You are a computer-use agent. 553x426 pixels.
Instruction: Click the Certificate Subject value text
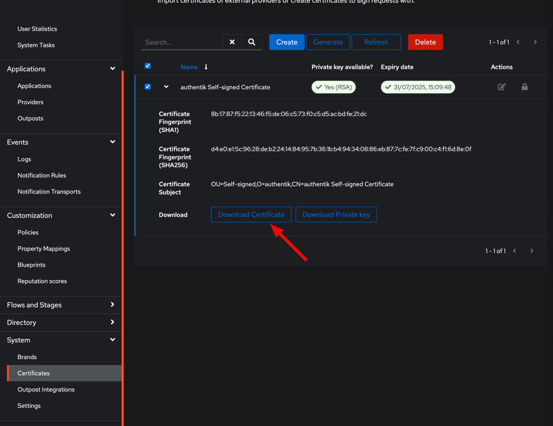coord(302,184)
